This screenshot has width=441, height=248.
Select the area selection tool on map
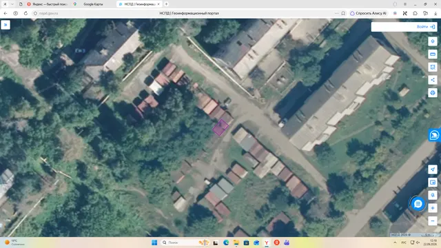coord(433,67)
